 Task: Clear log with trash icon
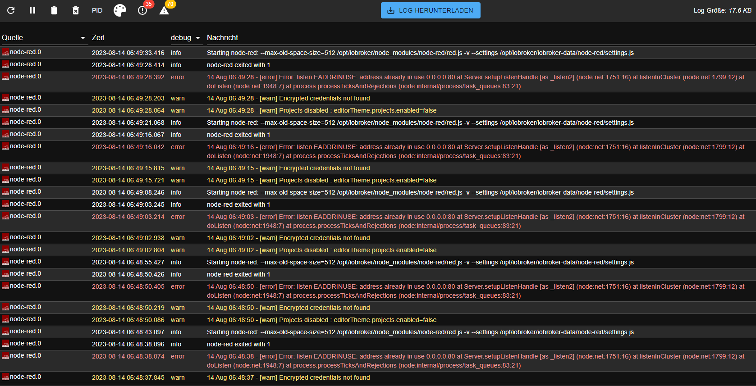(54, 10)
